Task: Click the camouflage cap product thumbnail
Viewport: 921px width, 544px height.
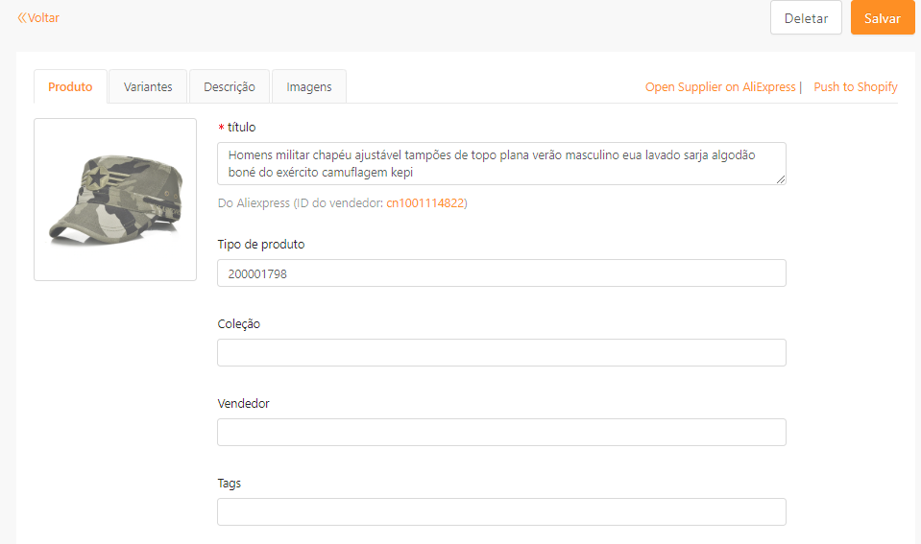Action: (115, 200)
